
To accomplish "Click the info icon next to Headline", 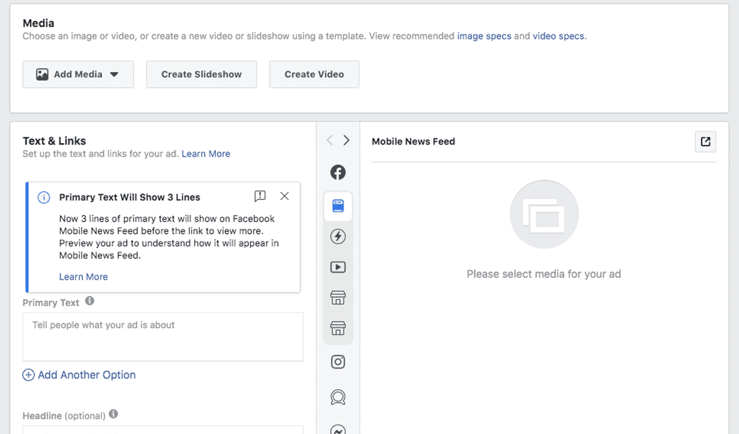I will pyautogui.click(x=113, y=414).
